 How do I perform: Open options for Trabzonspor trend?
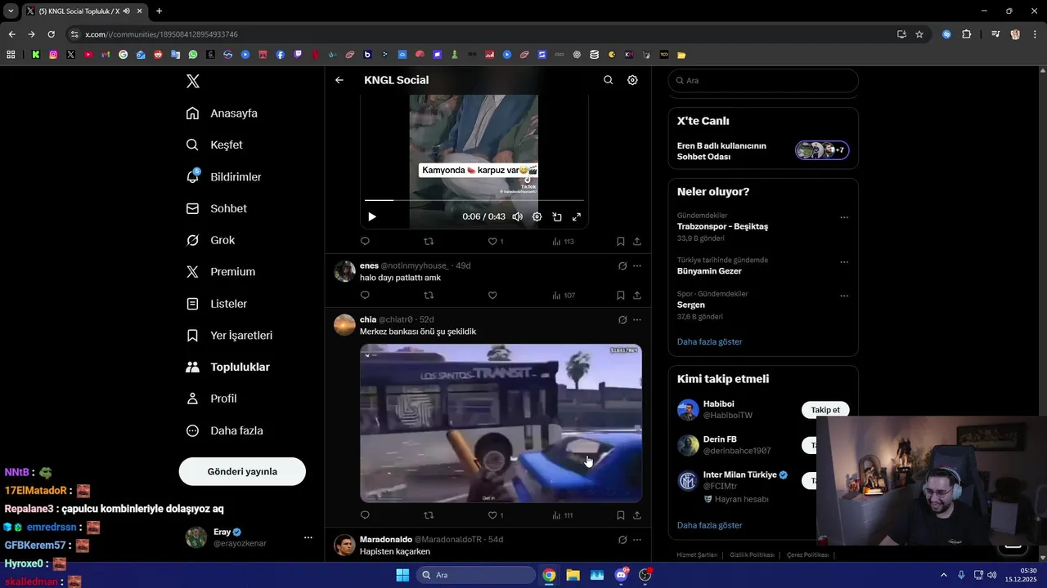[844, 217]
